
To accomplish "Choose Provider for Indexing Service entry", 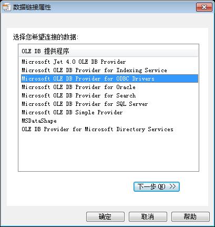I will click(x=109, y=70).
